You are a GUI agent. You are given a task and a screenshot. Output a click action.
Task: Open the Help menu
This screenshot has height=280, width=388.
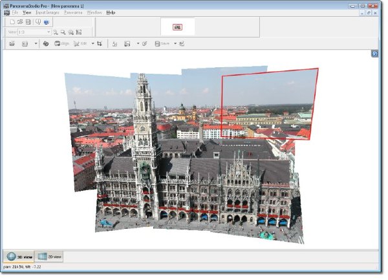tap(111, 12)
